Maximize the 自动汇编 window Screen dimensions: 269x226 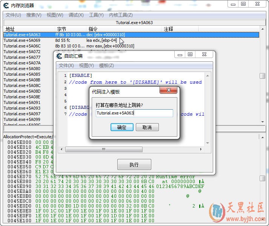190,55
